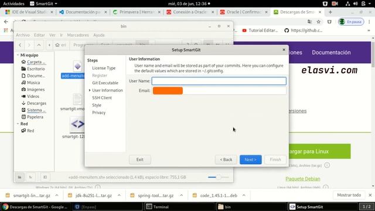Click the Paquete Debian link
This screenshot has height=211, width=375.
click(303, 179)
